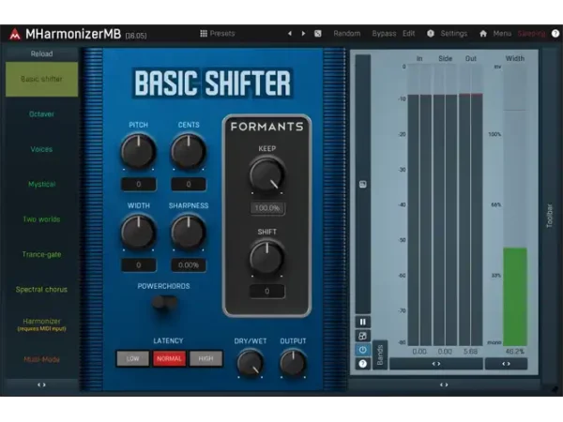
Task: Select Trance-gate mode
Action: (41, 254)
